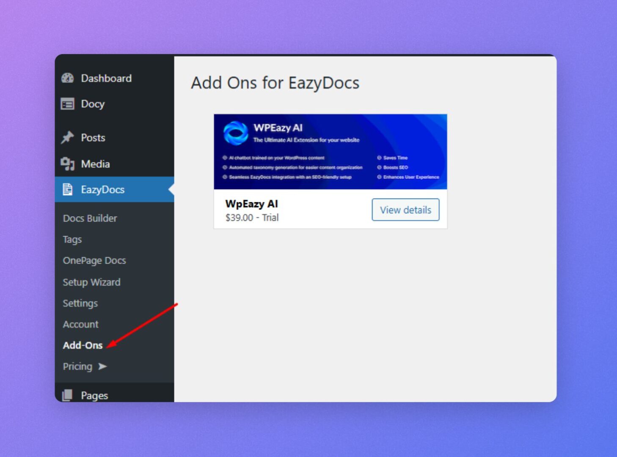This screenshot has height=457, width=617.
Task: Click the Add Ons for EazyDocs heading
Action: coord(275,83)
